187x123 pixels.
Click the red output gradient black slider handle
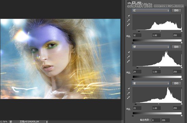[x=133, y=43]
